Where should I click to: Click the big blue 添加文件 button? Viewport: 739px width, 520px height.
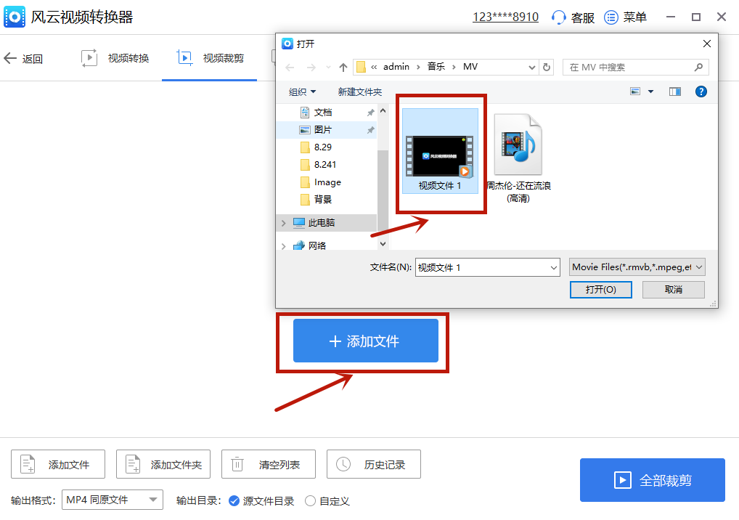click(x=365, y=341)
